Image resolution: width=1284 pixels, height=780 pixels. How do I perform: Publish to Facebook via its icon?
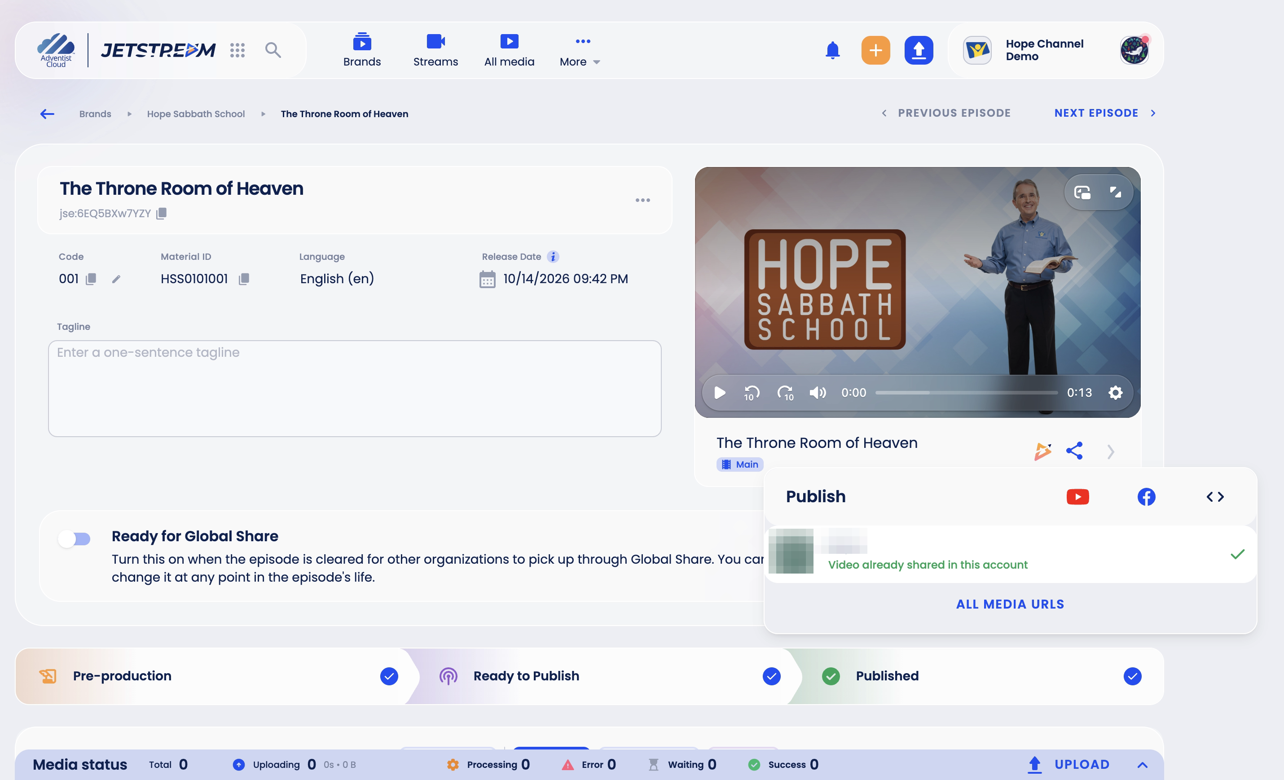[1146, 496]
